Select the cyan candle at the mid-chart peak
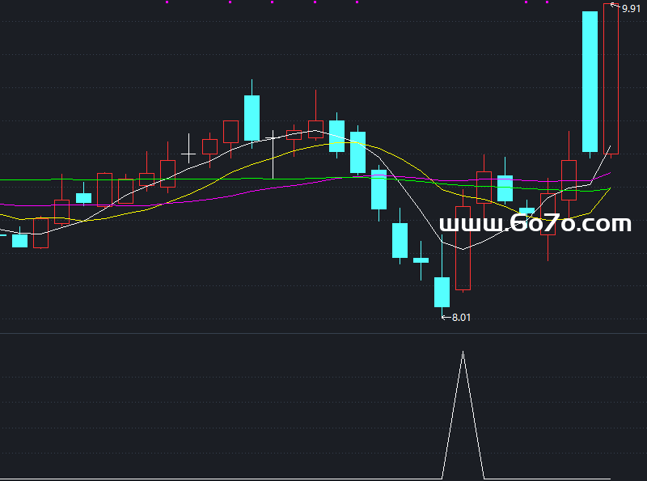 [252, 118]
